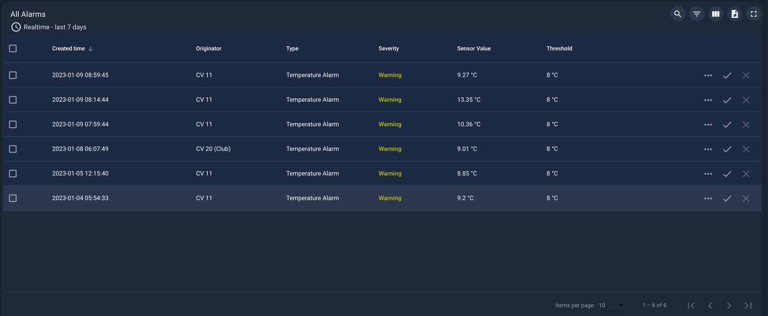Sort by Created time column header

tap(69, 48)
